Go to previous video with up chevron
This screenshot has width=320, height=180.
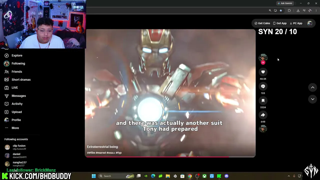coord(312,87)
